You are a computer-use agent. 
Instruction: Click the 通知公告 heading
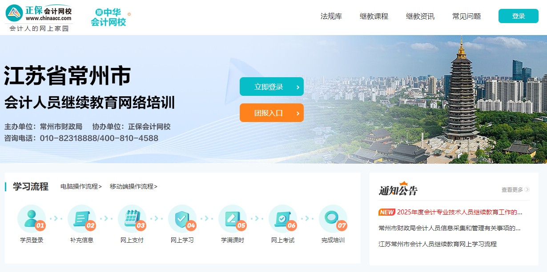(398, 190)
